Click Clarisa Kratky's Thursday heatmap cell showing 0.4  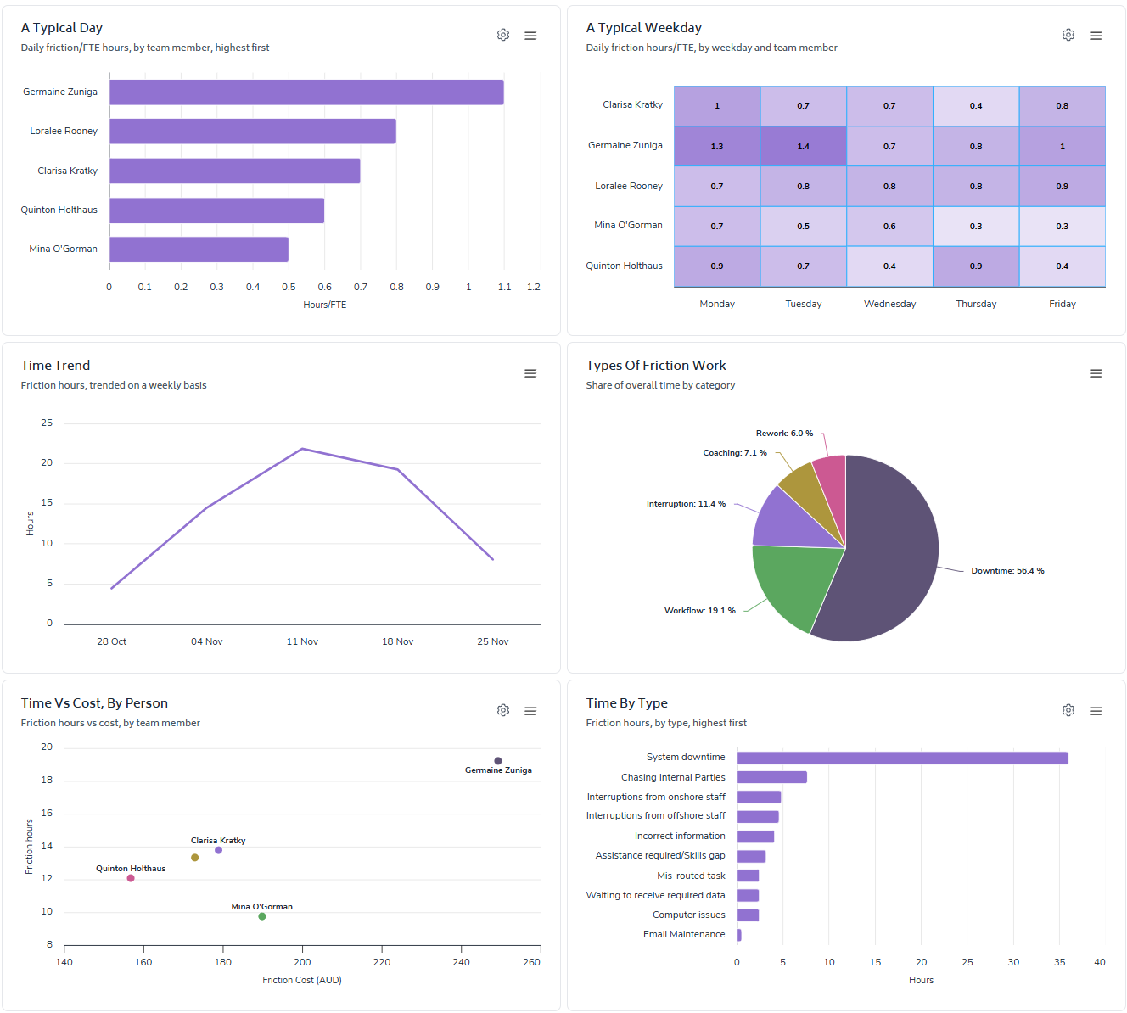[976, 106]
